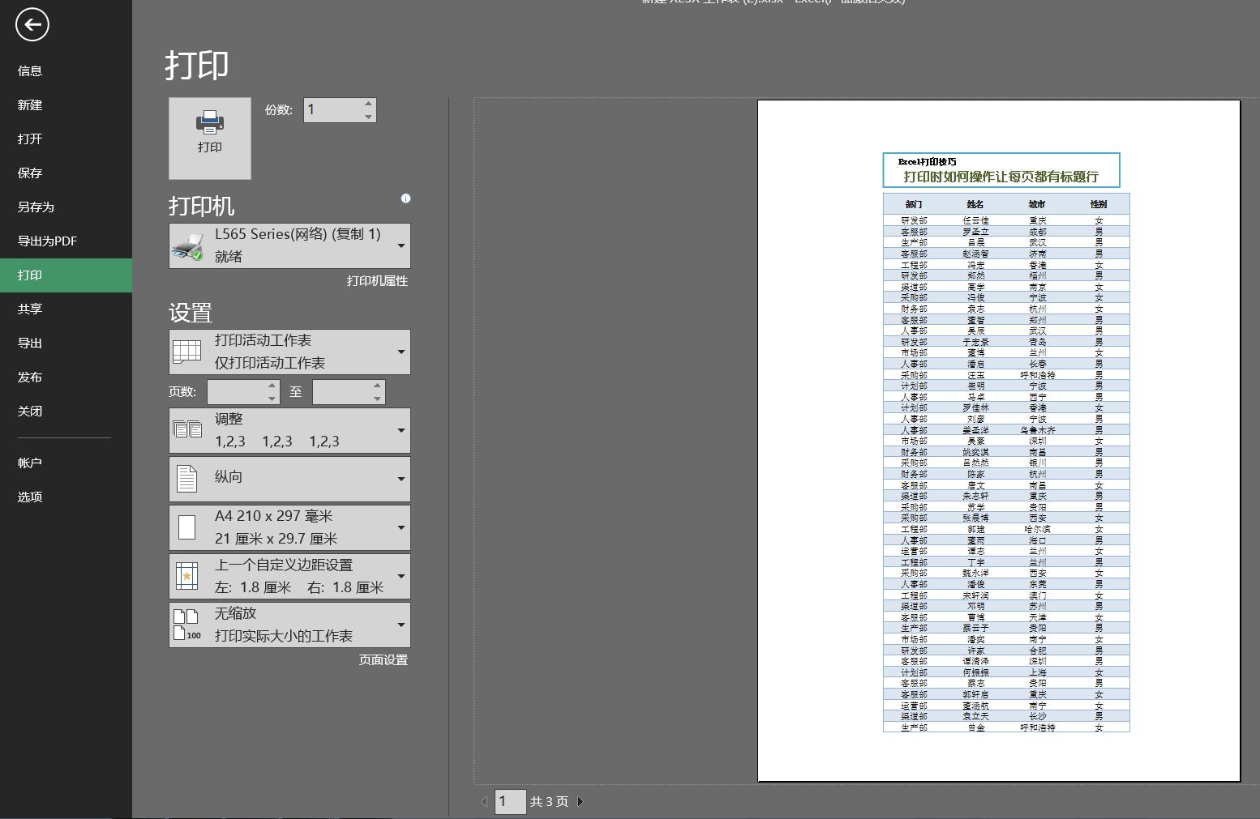Click the back arrow to exit print view
This screenshot has width=1260, height=819.
32,25
